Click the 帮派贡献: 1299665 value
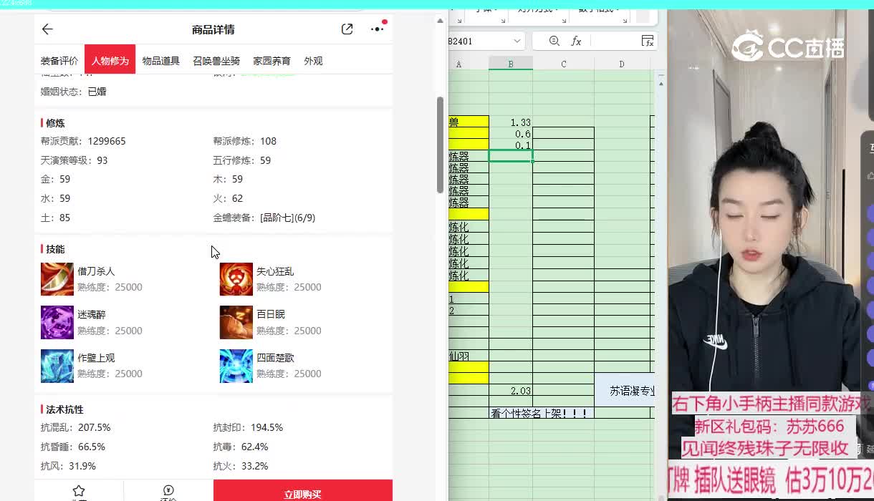The width and height of the screenshot is (874, 501). (x=83, y=141)
